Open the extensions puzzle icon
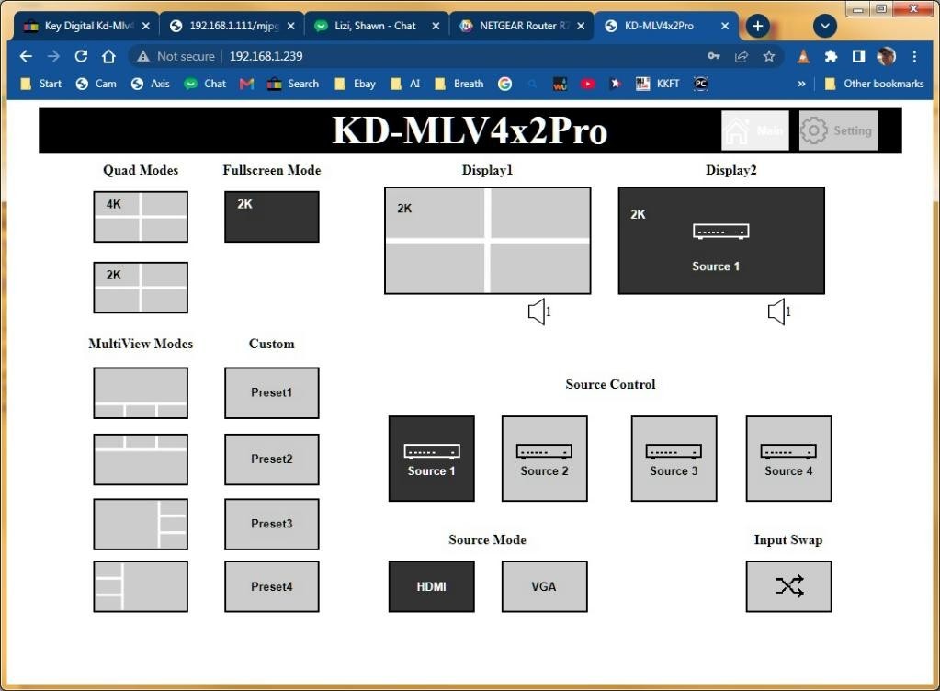The width and height of the screenshot is (940, 691). click(831, 56)
